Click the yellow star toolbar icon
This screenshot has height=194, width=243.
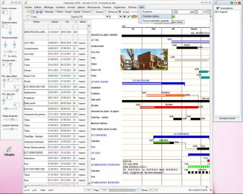(28, 12)
